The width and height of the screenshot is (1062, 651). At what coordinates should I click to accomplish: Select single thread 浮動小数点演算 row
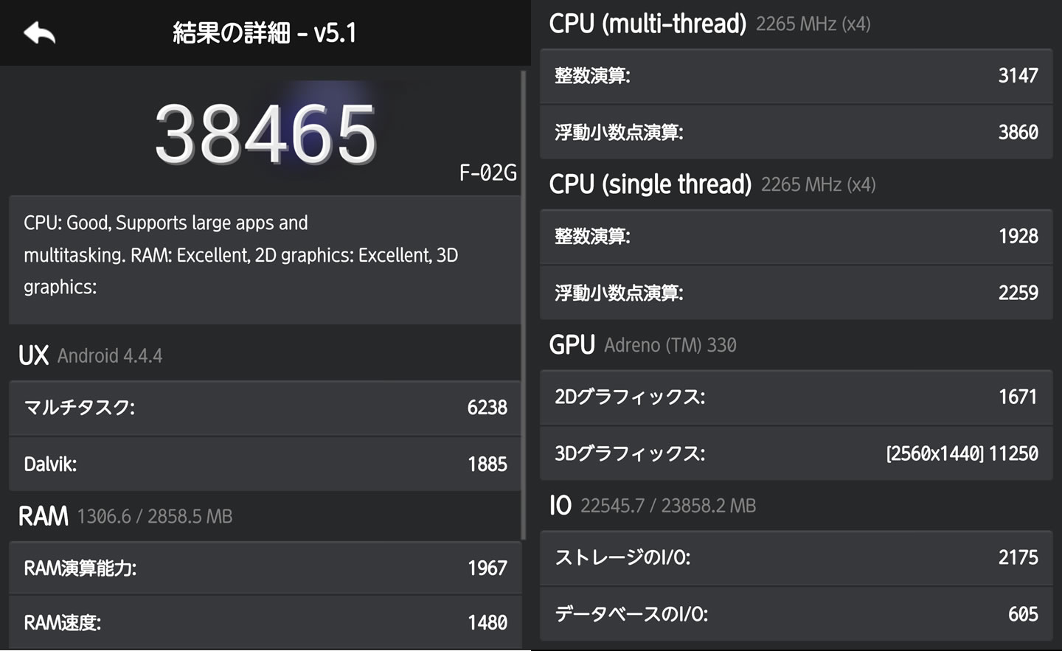point(796,293)
